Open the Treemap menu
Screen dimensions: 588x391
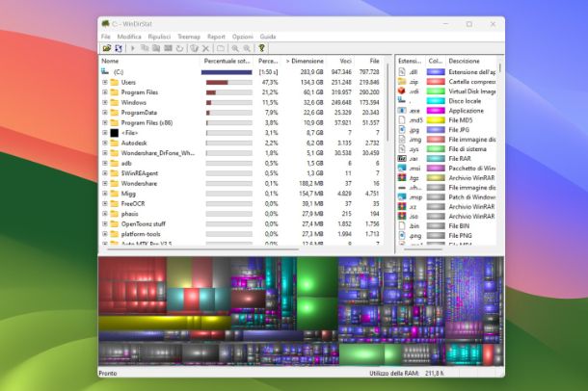tap(189, 37)
